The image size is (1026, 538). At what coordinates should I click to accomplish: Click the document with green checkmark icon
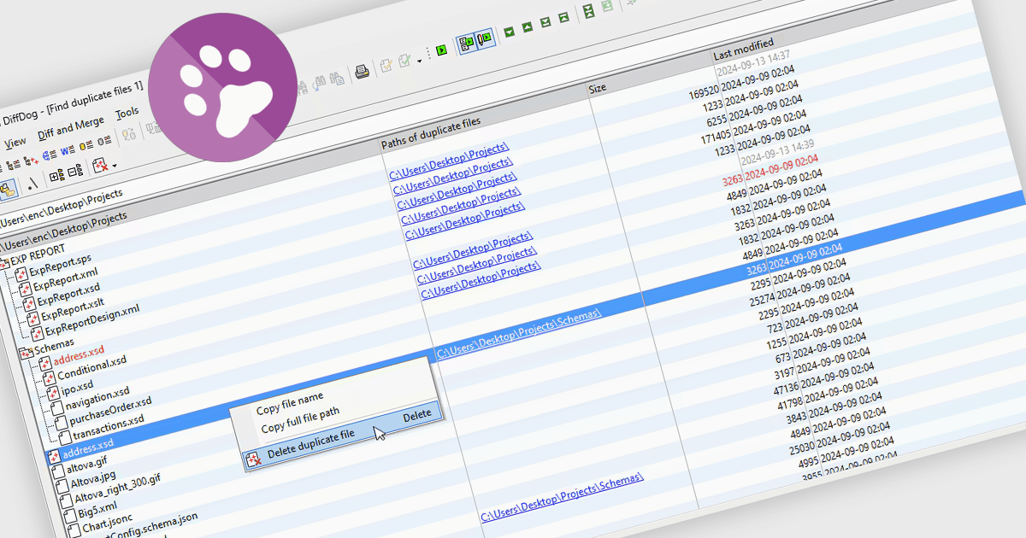point(404,61)
